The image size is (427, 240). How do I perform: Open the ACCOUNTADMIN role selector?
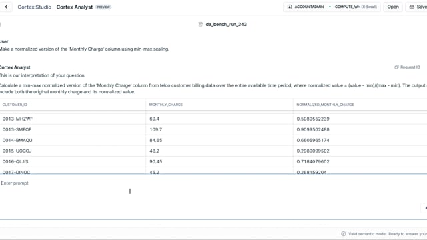[x=306, y=7]
